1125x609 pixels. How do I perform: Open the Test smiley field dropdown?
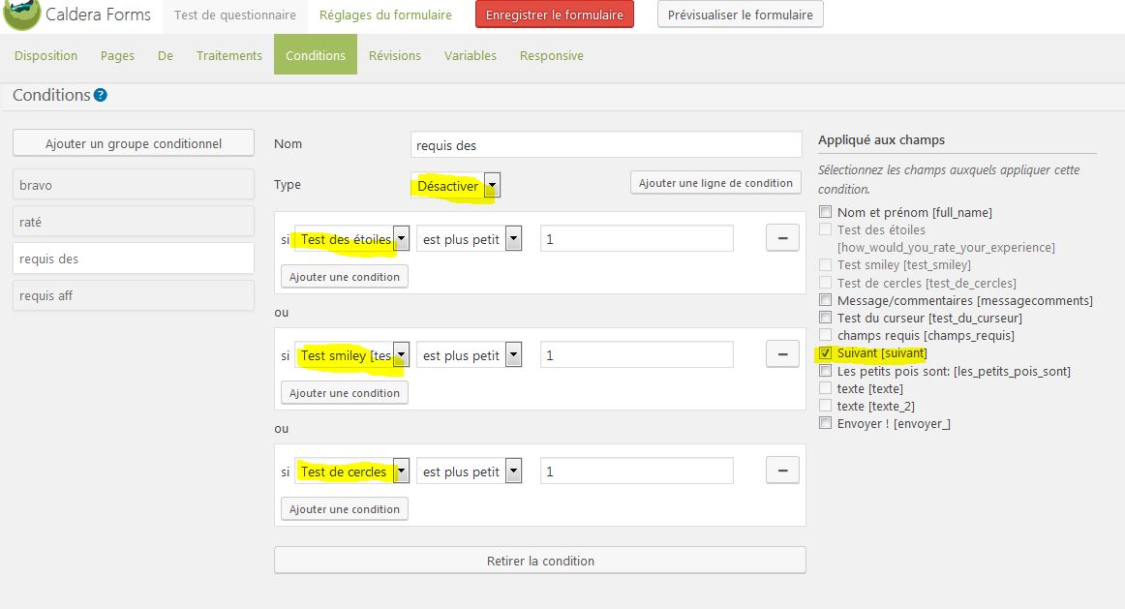pos(351,355)
